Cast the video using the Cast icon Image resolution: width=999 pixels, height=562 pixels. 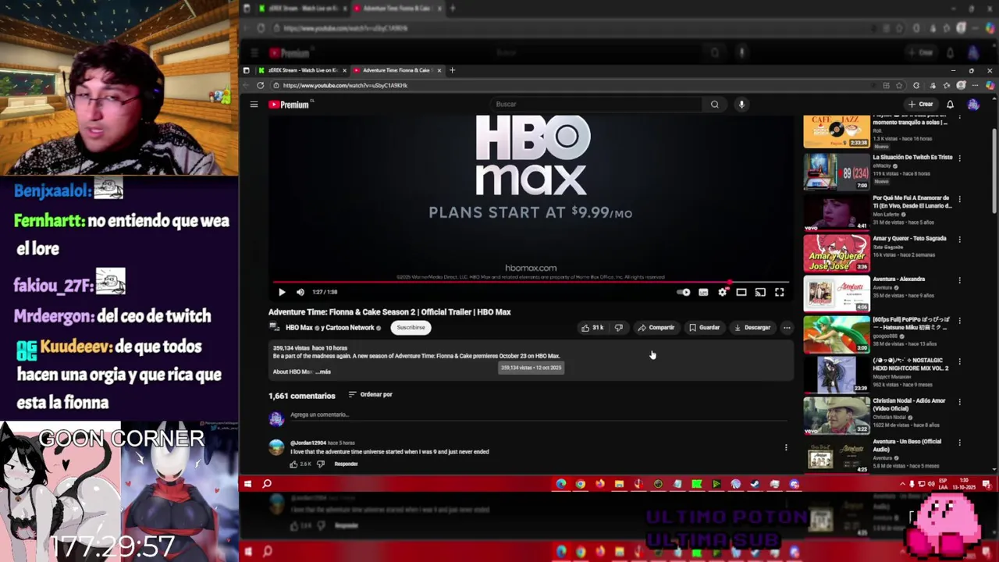(x=760, y=292)
